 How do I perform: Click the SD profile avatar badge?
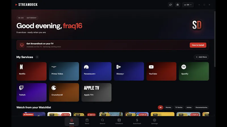tap(197, 25)
